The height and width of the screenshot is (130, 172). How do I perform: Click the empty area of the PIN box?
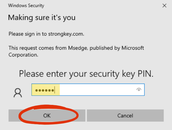97,90
